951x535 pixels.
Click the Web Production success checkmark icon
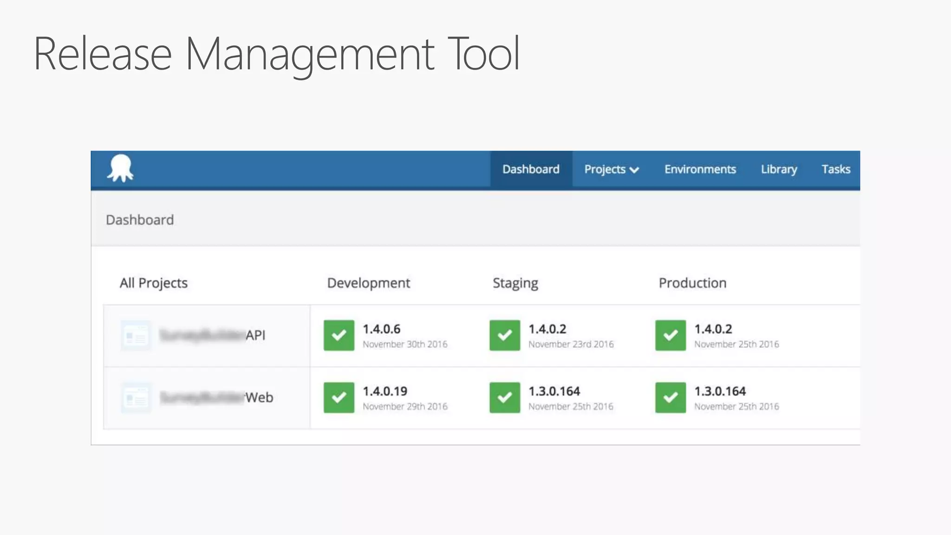tap(671, 398)
